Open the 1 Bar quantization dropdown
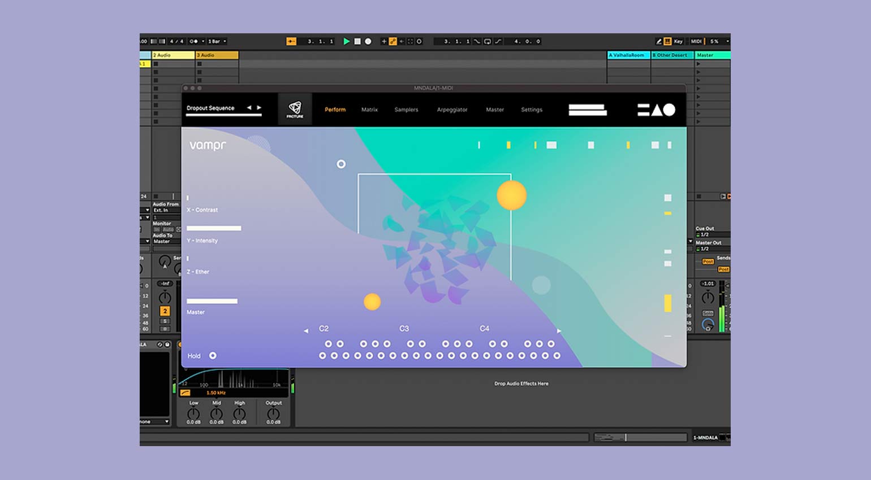The image size is (871, 480). point(217,41)
